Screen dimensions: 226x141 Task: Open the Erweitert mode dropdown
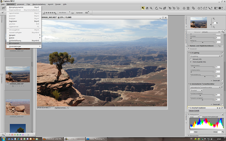(196, 90)
